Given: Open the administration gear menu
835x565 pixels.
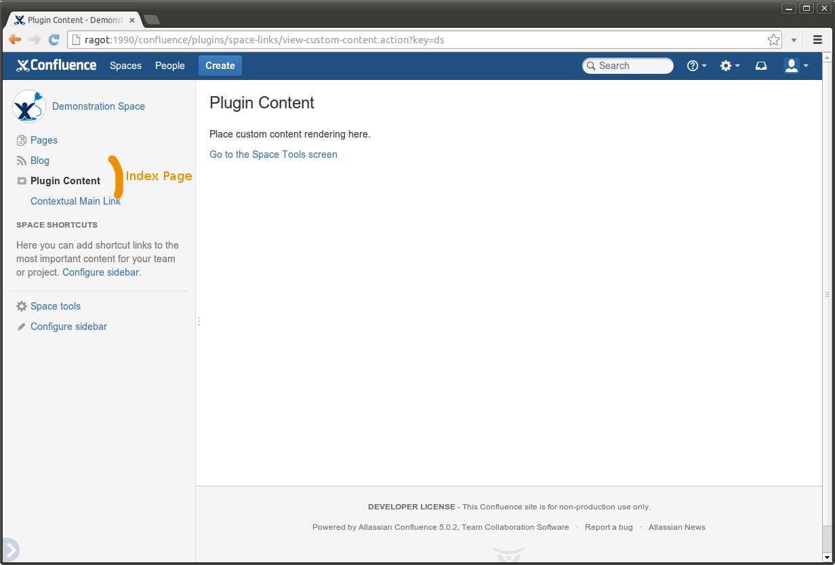Looking at the screenshot, I should click(x=729, y=66).
